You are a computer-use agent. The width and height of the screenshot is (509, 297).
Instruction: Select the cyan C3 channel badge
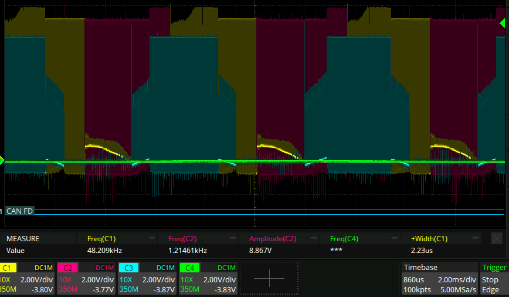[x=127, y=268]
